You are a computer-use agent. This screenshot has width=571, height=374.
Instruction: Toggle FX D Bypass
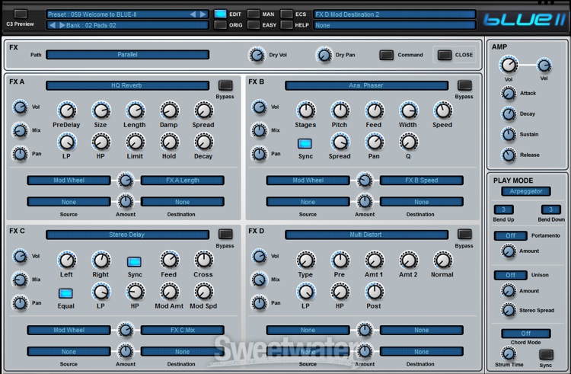pos(464,234)
